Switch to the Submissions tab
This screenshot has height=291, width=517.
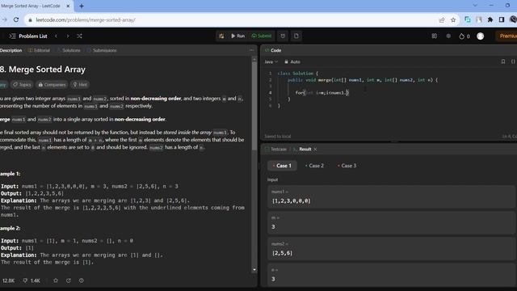(x=102, y=50)
